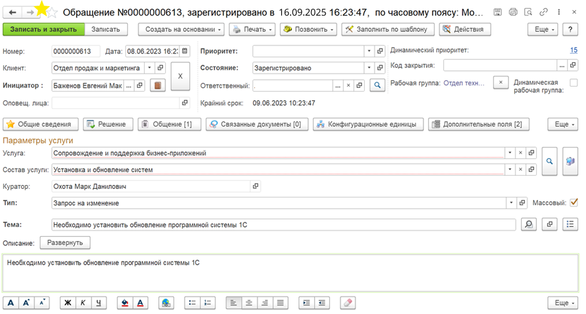Viewport: 586px width, 314px height.
Task: Toggle italic (К) formatting
Action: pyautogui.click(x=83, y=303)
